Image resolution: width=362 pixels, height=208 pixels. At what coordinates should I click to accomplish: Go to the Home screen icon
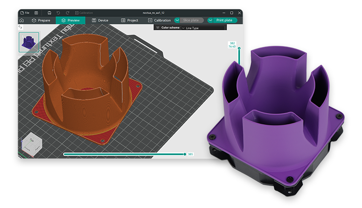[22, 21]
